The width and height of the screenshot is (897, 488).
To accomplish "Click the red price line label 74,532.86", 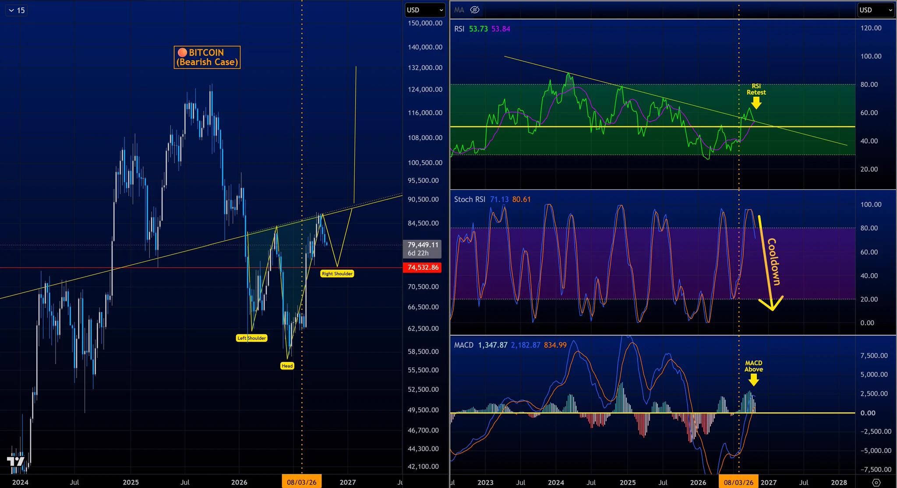I will [423, 267].
